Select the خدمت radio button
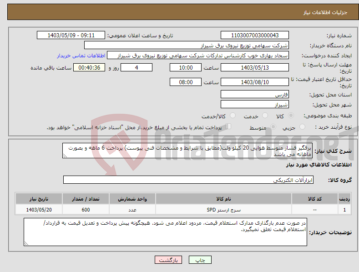The image size is (359, 272). pos(265,116)
